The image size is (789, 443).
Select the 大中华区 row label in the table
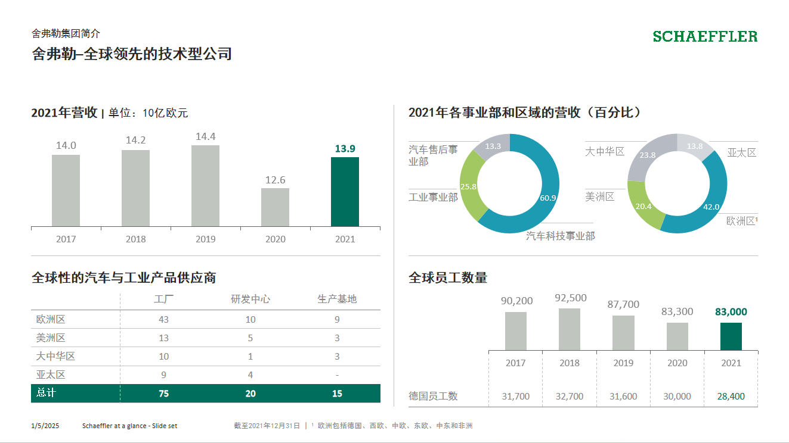pos(55,356)
